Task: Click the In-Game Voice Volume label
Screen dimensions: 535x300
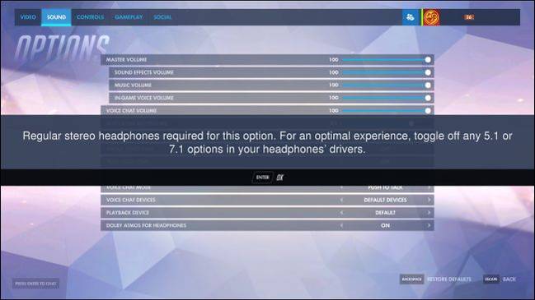Action: tap(143, 98)
